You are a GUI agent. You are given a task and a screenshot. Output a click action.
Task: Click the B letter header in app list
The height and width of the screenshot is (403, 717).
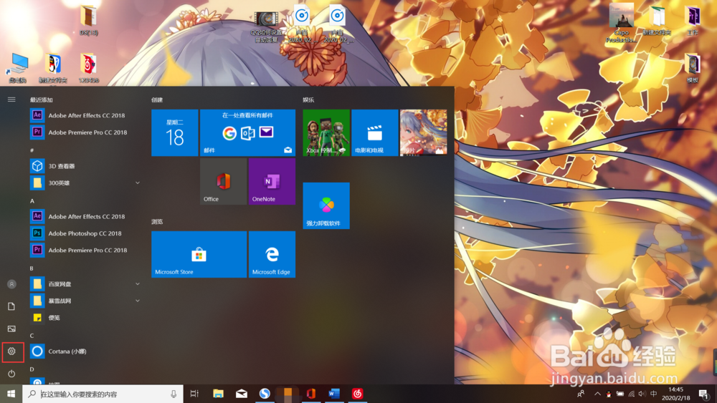click(32, 268)
